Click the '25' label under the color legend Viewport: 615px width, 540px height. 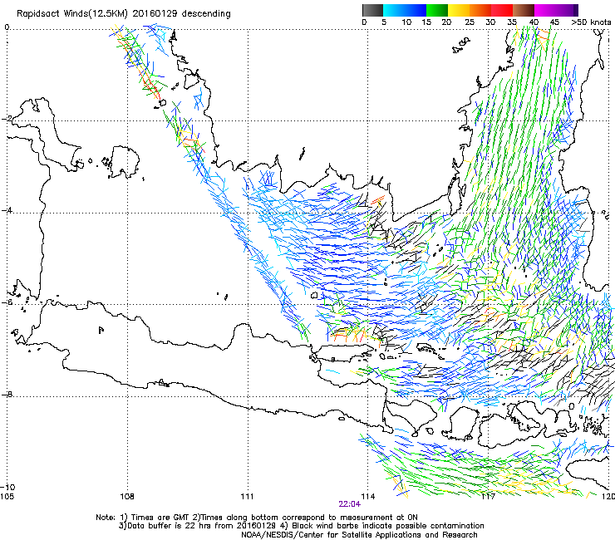coord(470,22)
